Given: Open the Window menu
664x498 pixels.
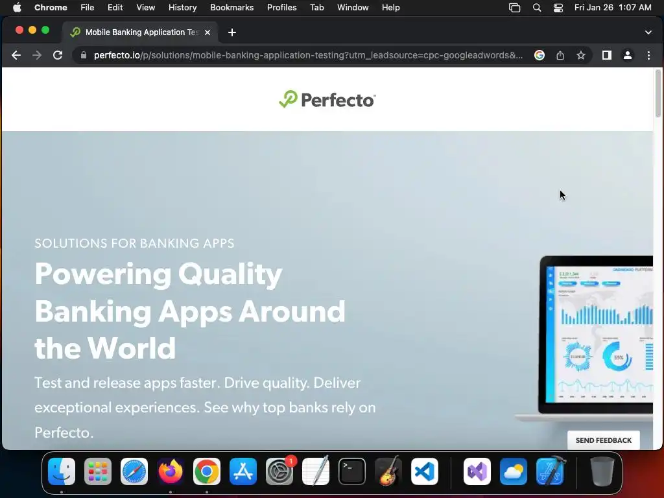Looking at the screenshot, I should point(353,7).
